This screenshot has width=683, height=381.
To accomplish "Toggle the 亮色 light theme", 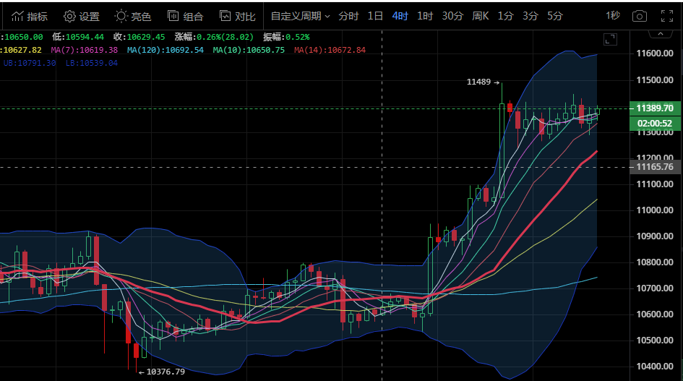I will point(132,16).
